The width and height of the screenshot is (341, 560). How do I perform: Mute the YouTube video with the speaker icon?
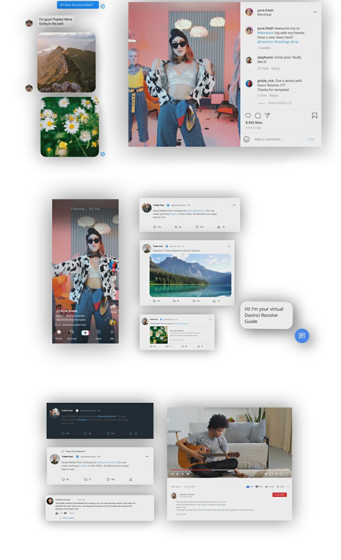coord(188,474)
